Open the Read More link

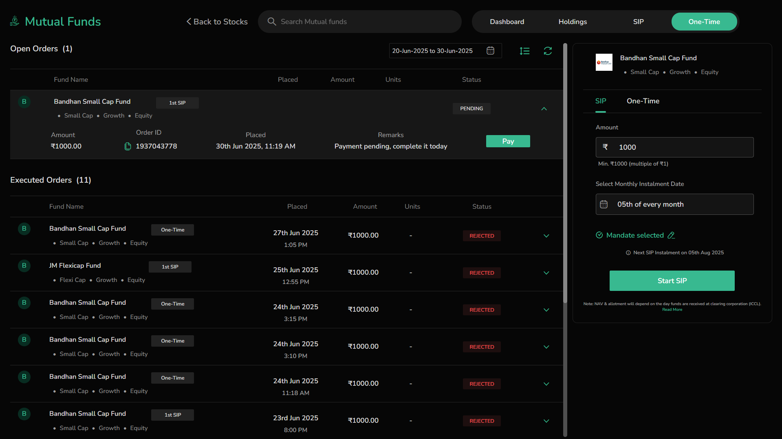pyautogui.click(x=672, y=310)
